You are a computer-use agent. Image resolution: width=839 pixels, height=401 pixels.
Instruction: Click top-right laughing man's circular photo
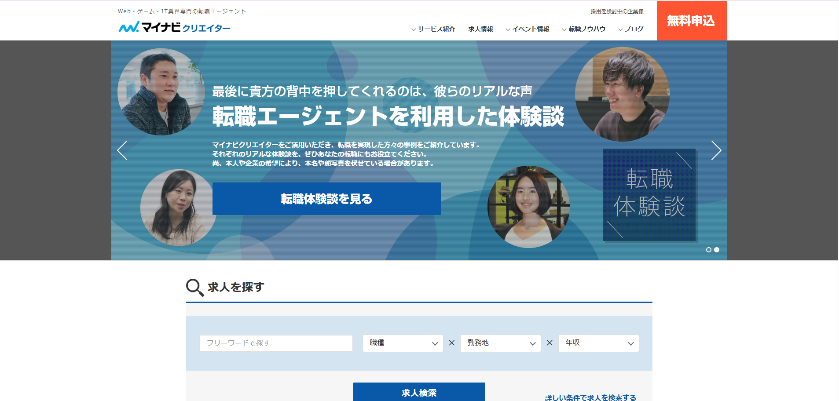[x=622, y=94]
